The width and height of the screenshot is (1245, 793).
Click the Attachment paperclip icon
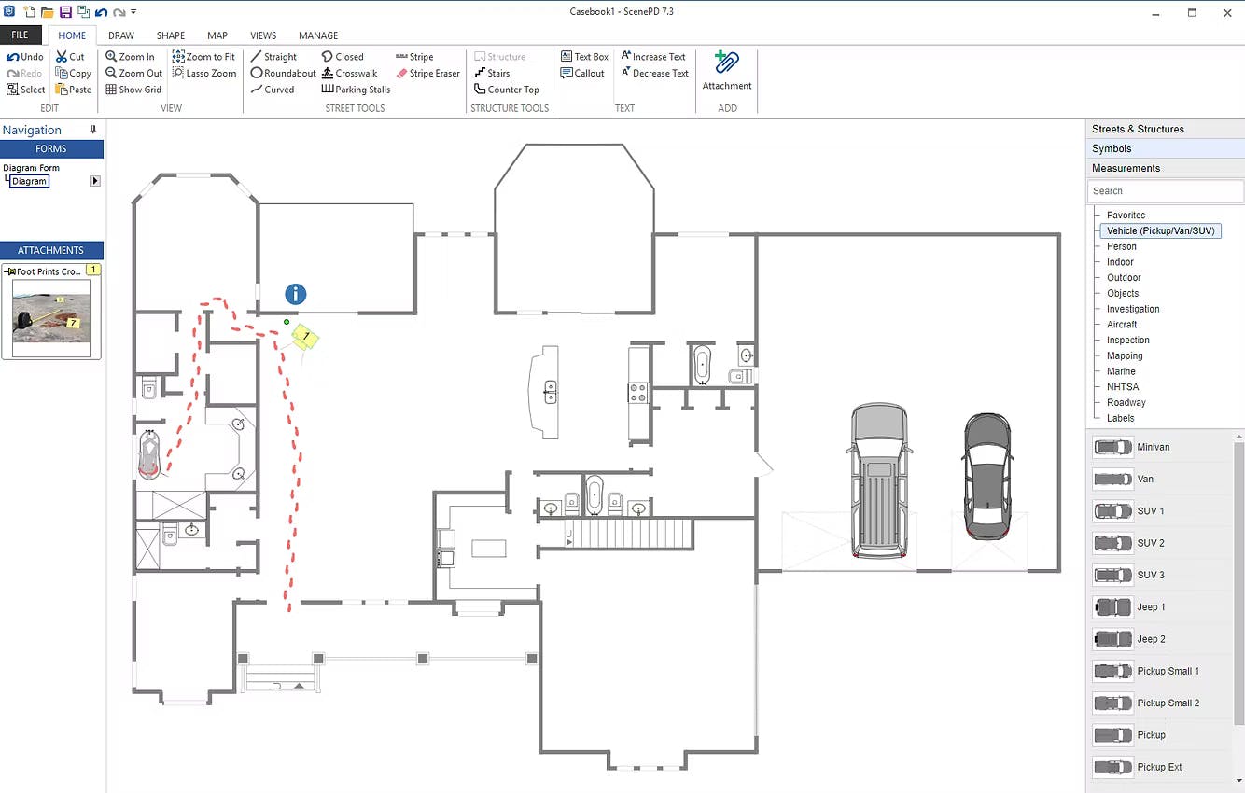click(726, 64)
